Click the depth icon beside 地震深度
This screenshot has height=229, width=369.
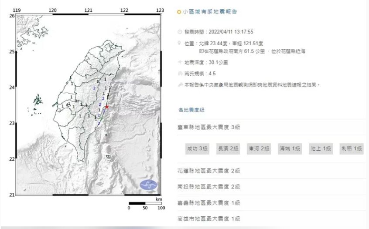(x=180, y=63)
